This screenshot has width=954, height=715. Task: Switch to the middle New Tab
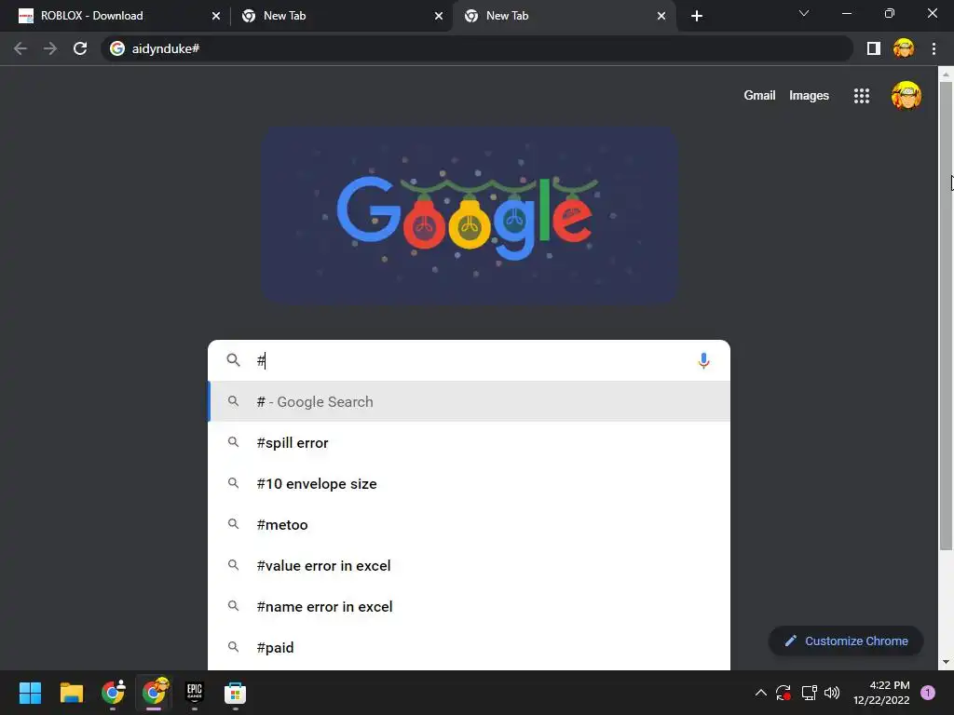[341, 16]
